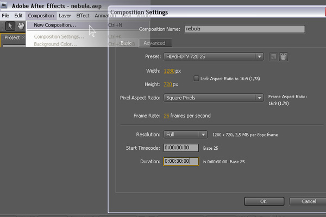Click the Width value 1280
The height and width of the screenshot is (217, 326).
coord(169,71)
